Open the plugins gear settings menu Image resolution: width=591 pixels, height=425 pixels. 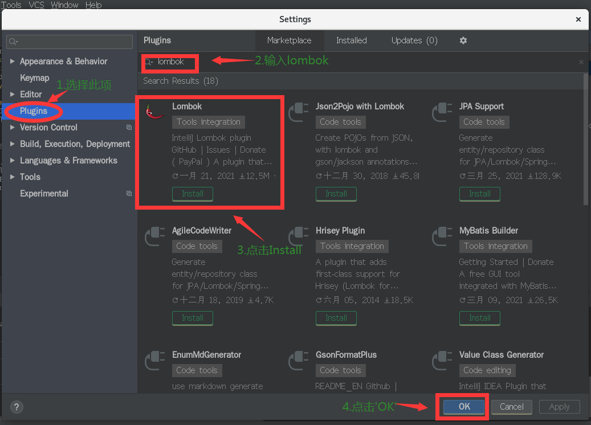pyautogui.click(x=463, y=40)
